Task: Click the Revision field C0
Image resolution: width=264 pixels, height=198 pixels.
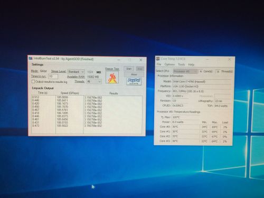Action: (x=181, y=101)
